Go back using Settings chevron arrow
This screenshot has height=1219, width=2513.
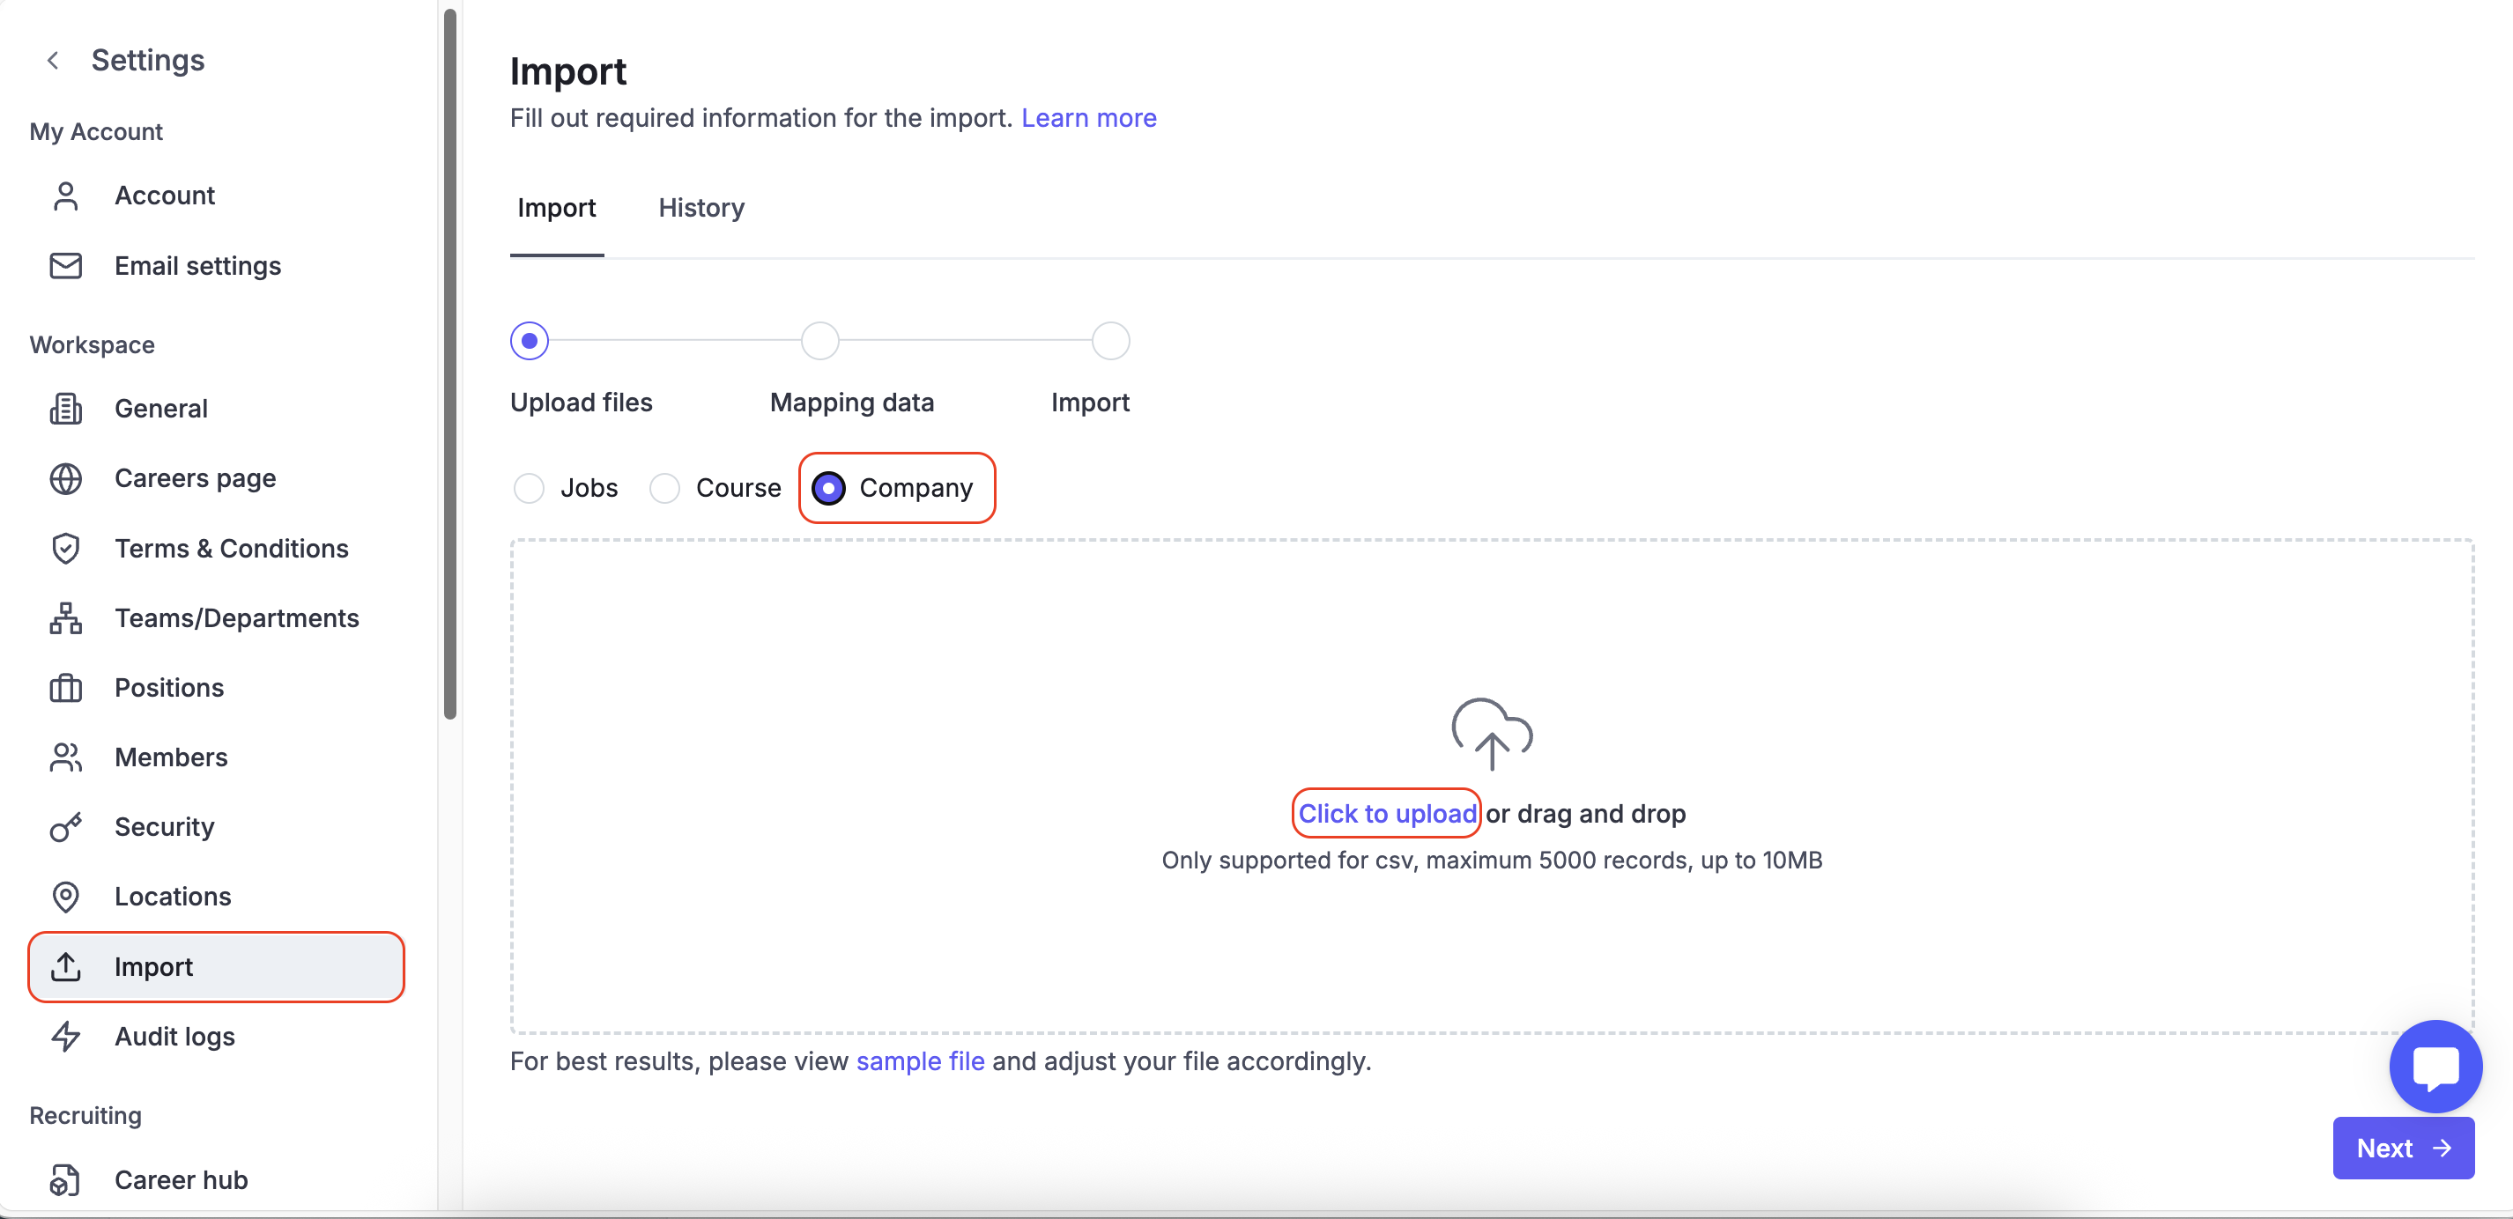(54, 61)
